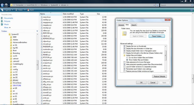This screenshot has height=105, width=194.
Task: Click the rdbss.sys file icon
Action: point(42,30)
